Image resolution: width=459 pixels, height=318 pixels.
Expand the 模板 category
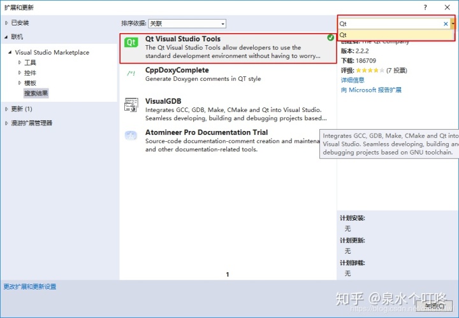[20, 83]
